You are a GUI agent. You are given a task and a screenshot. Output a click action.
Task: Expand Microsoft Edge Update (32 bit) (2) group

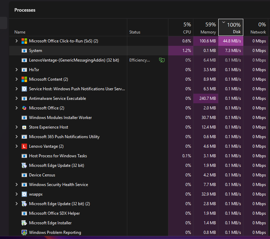point(16,204)
